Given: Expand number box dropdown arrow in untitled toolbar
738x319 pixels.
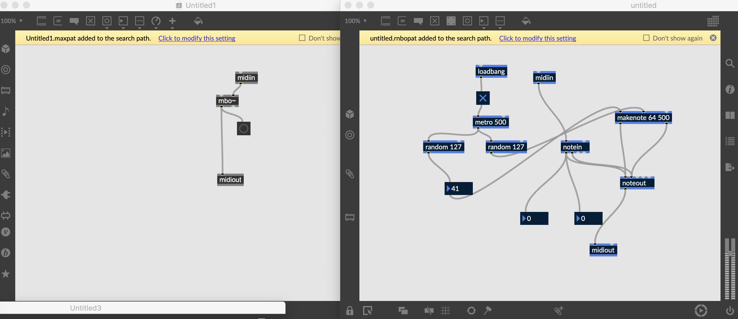Looking at the screenshot, I should coord(484,28).
